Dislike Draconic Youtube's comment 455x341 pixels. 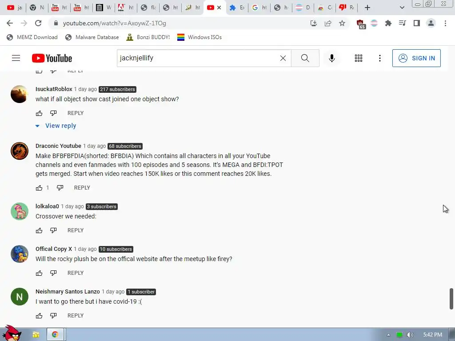[x=60, y=188]
